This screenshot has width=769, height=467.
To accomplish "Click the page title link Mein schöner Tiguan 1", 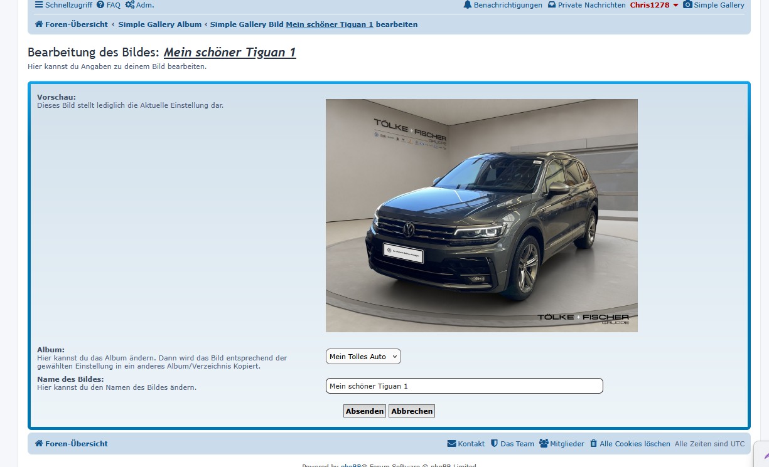I will (230, 53).
